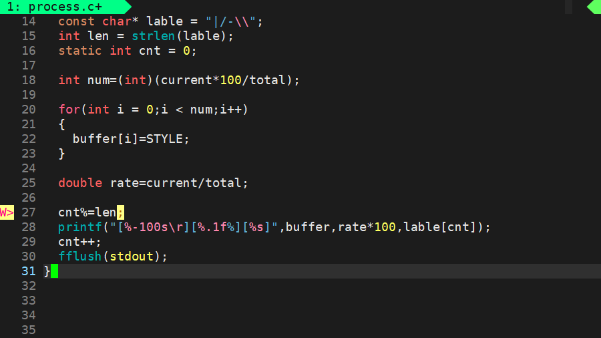
Task: Click line number 18 in the gutter
Action: pyautogui.click(x=29, y=80)
